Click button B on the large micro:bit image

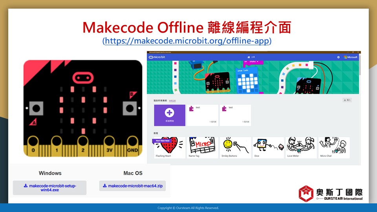pyautogui.click(x=130, y=108)
